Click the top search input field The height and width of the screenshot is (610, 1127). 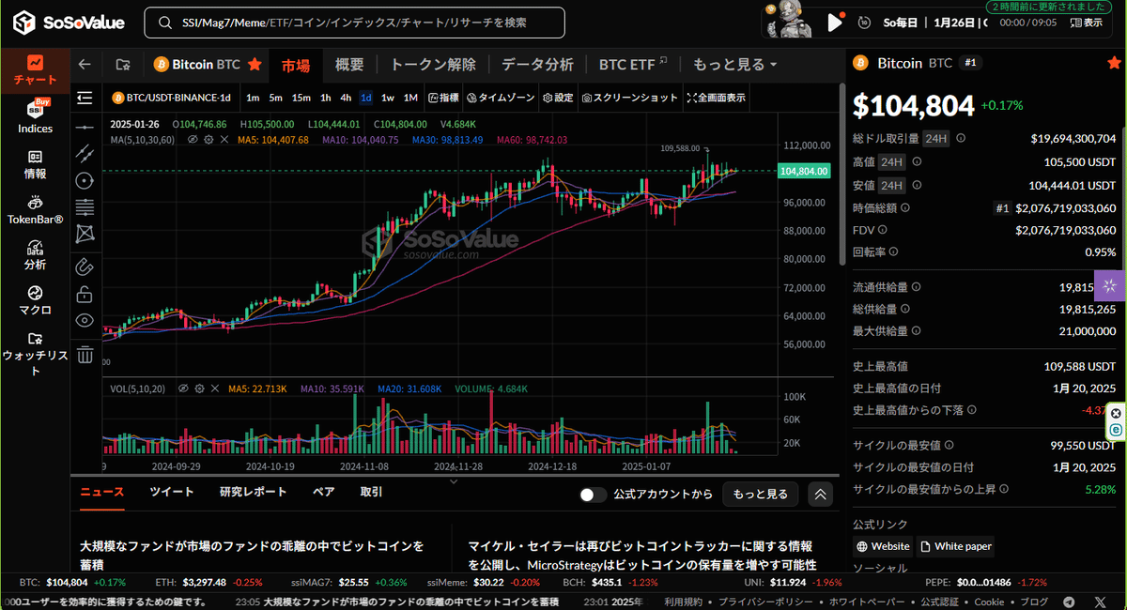pyautogui.click(x=355, y=23)
